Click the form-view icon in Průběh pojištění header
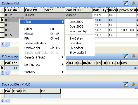 (126, 56)
